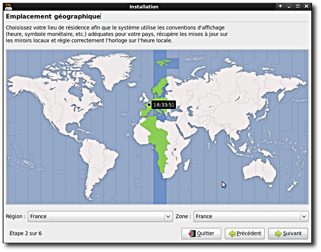
Task: Click the 16:33:51 time label on the map
Action: tap(164, 105)
